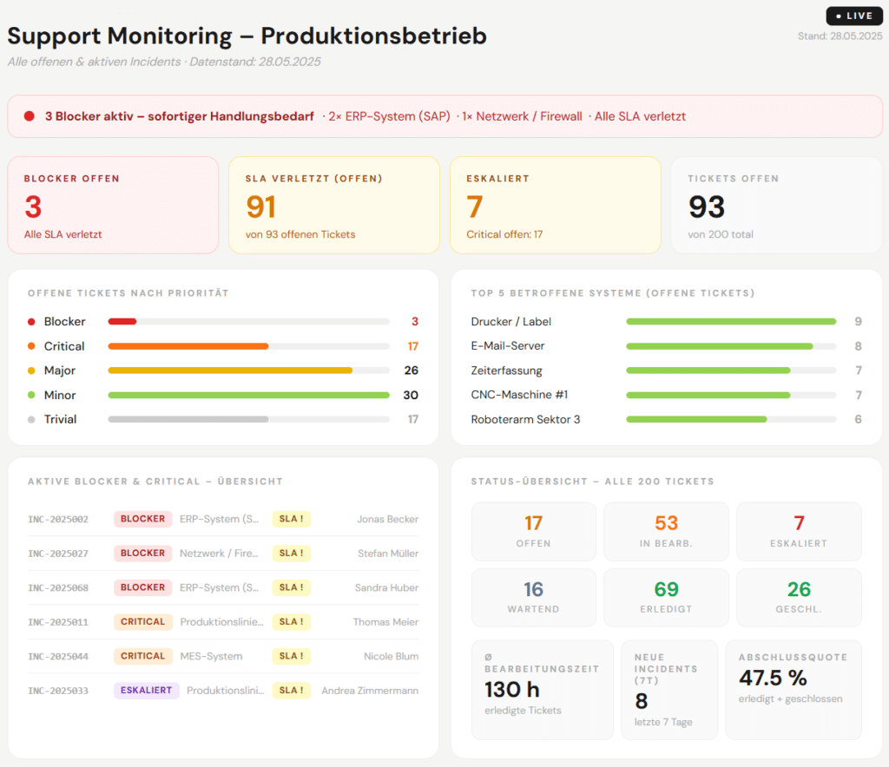Open incident INC-2025033
The width and height of the screenshot is (889, 767).
223,691
